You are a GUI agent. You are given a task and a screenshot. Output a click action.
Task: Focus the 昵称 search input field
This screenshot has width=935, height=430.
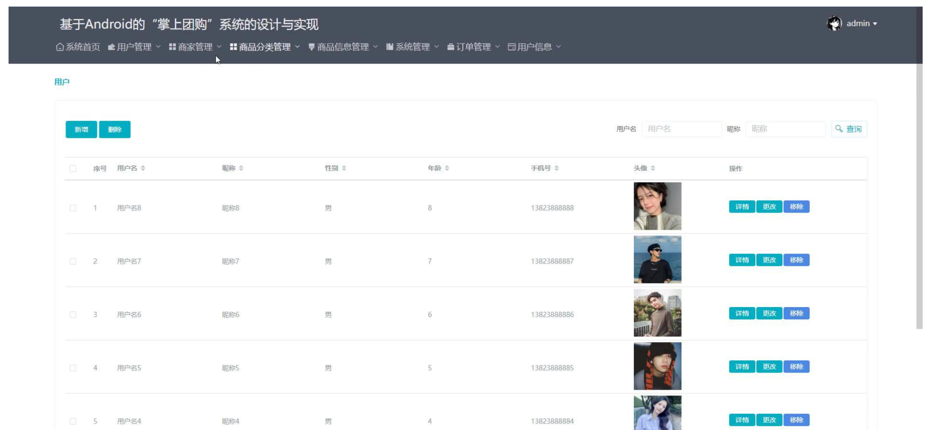click(x=785, y=129)
